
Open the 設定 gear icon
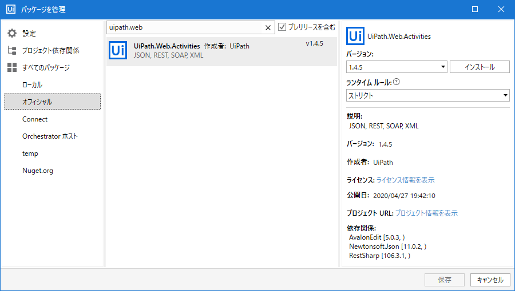click(12, 33)
